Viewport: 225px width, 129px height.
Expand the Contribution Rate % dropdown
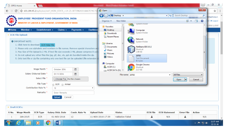pyautogui.click(x=73, y=88)
